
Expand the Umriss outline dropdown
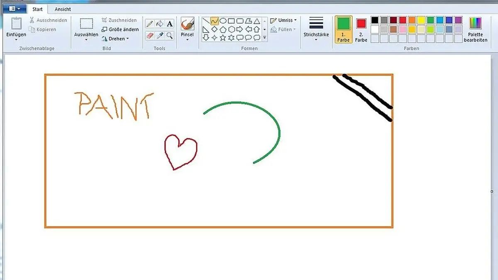283,20
